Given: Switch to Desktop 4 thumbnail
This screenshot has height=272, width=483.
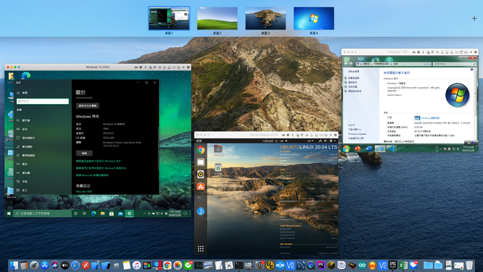Looking at the screenshot, I should 313,19.
